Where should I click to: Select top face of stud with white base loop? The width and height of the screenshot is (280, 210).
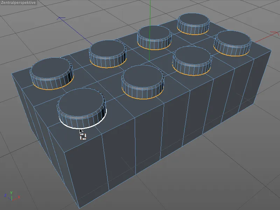click(x=82, y=102)
